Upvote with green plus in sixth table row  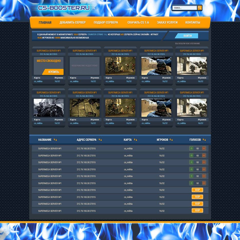tap(191, 183)
